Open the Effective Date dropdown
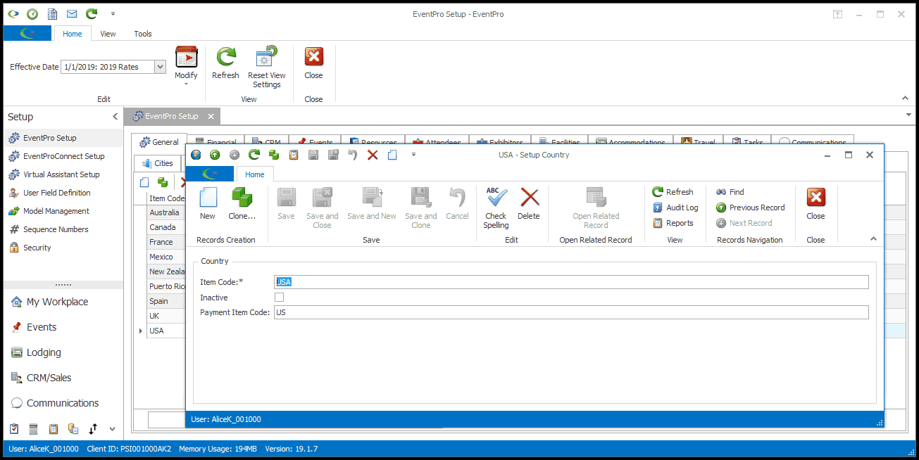 click(x=160, y=67)
